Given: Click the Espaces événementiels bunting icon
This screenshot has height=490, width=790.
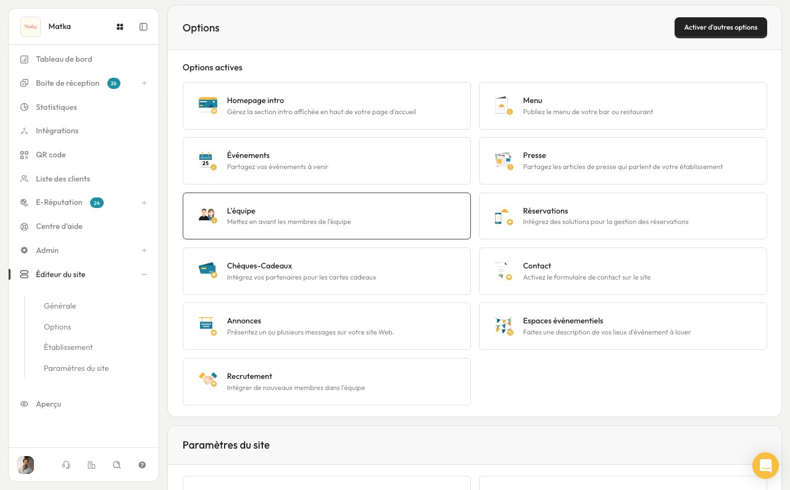Looking at the screenshot, I should point(504,326).
